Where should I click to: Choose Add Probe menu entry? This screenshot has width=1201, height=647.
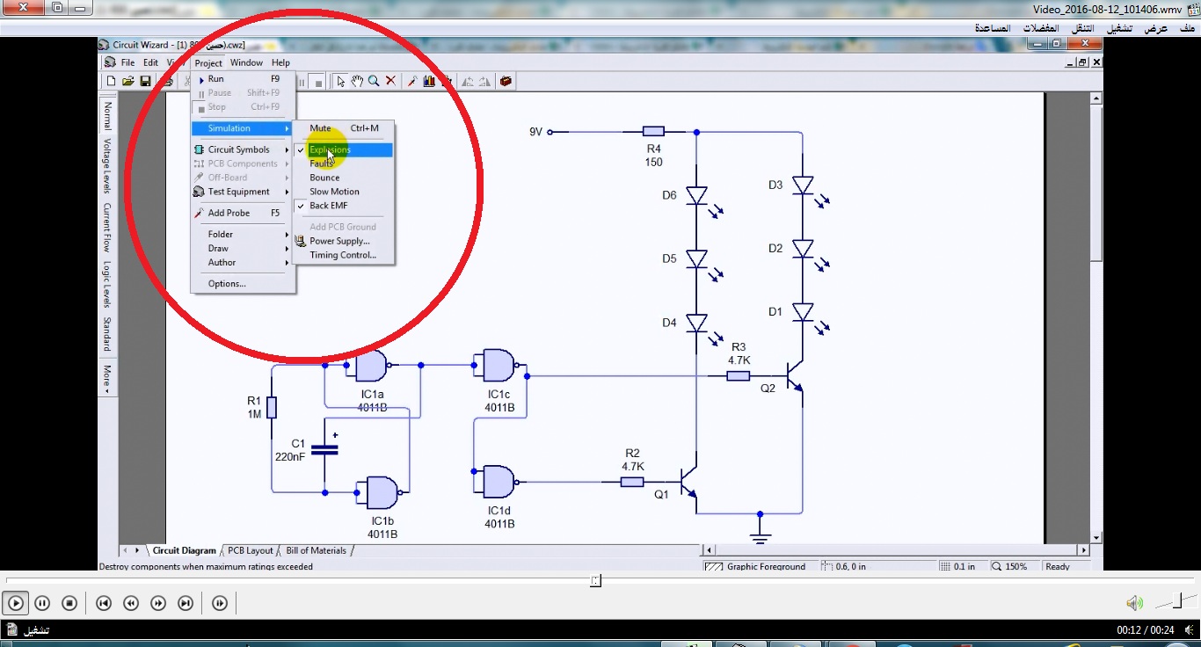coord(243,213)
